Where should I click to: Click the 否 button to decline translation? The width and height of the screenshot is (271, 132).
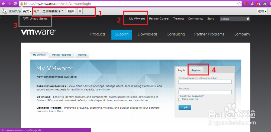(x=80, y=11)
